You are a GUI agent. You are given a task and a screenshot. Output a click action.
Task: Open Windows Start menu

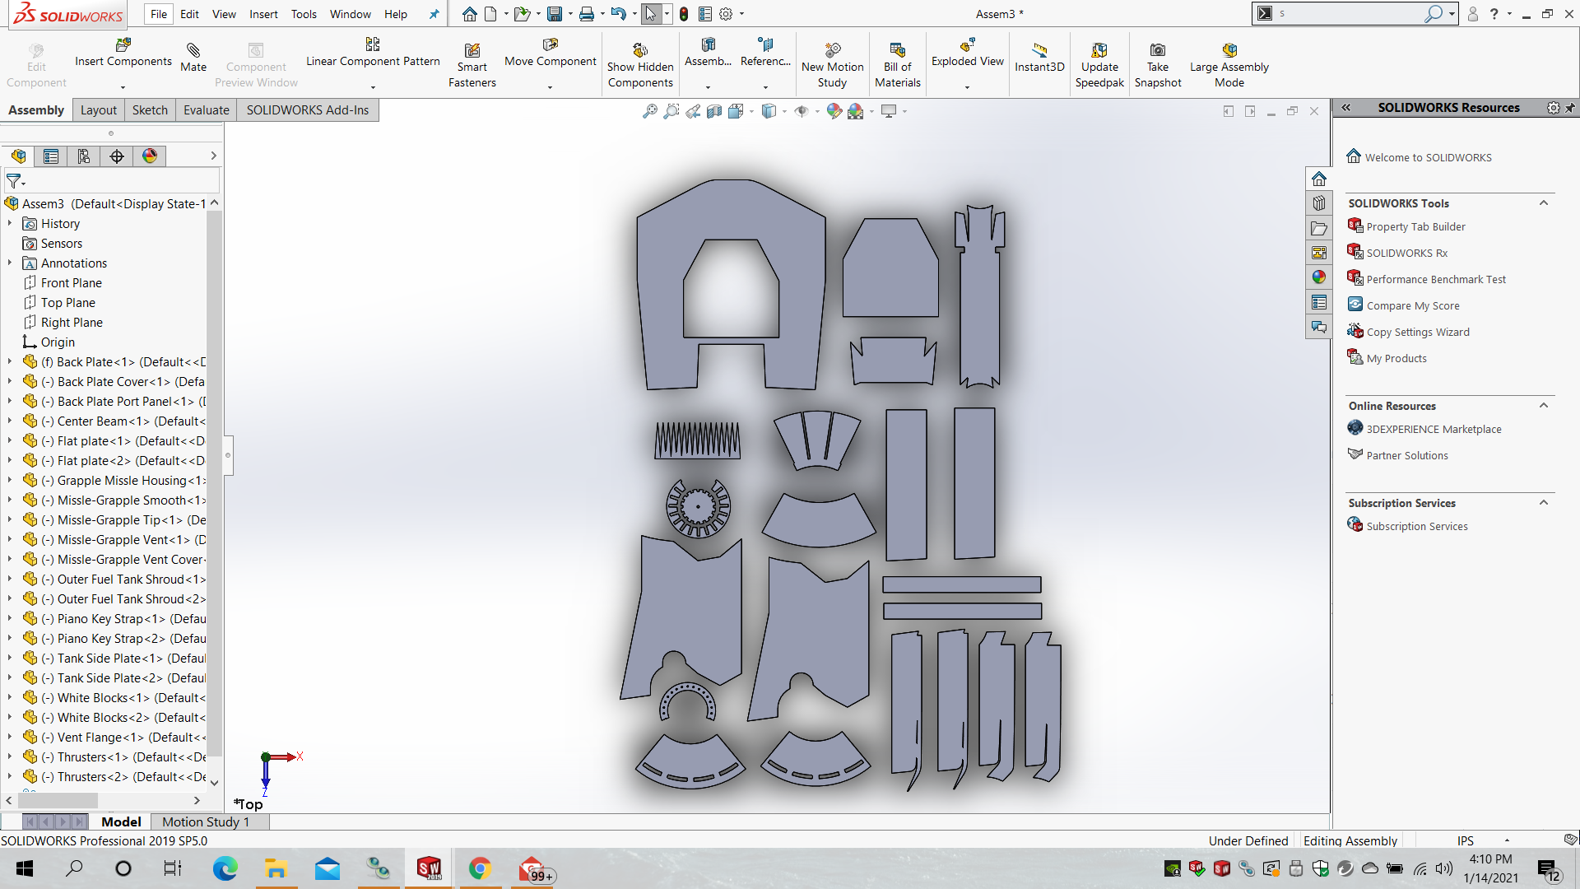tap(25, 868)
